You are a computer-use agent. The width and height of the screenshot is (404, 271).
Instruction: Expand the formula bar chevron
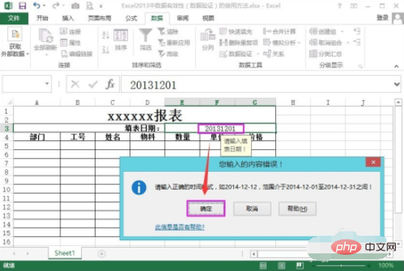[x=397, y=84]
